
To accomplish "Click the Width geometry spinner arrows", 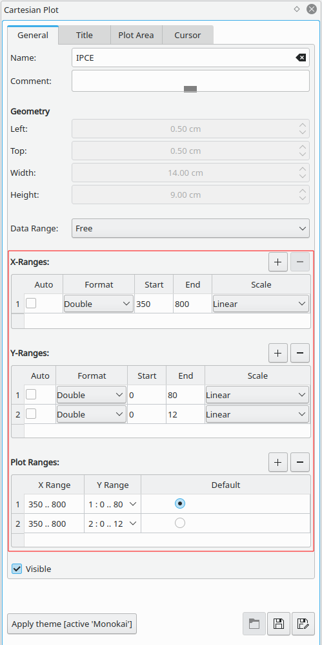I will (303, 173).
